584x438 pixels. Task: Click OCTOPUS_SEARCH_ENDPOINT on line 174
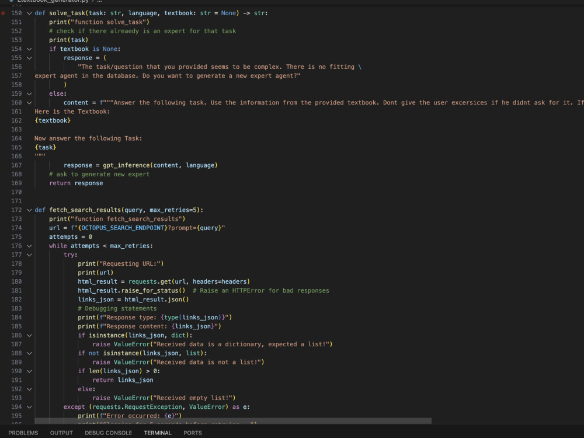123,228
